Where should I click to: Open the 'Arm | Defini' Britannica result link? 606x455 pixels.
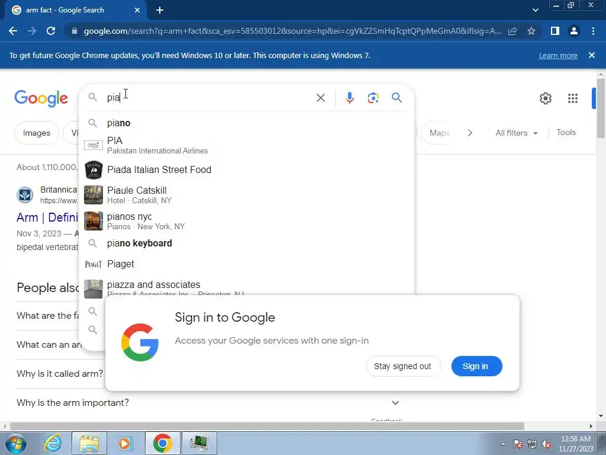click(x=47, y=217)
